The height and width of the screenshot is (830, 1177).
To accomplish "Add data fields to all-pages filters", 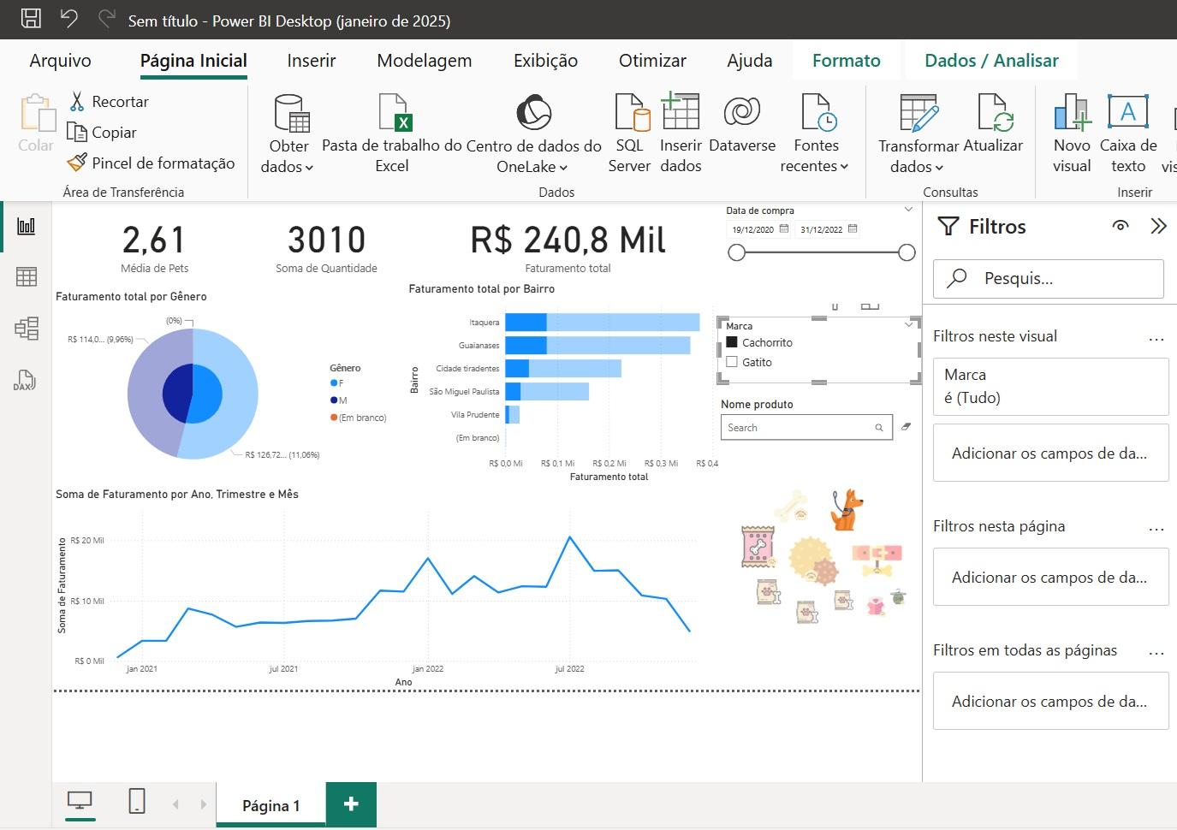I will pos(1050,701).
